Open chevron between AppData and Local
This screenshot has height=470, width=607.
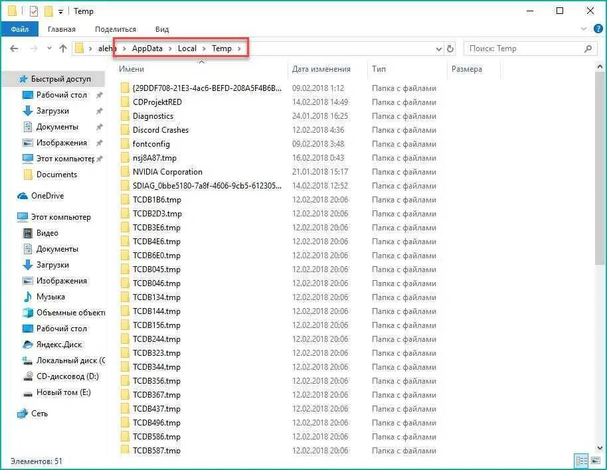point(170,48)
